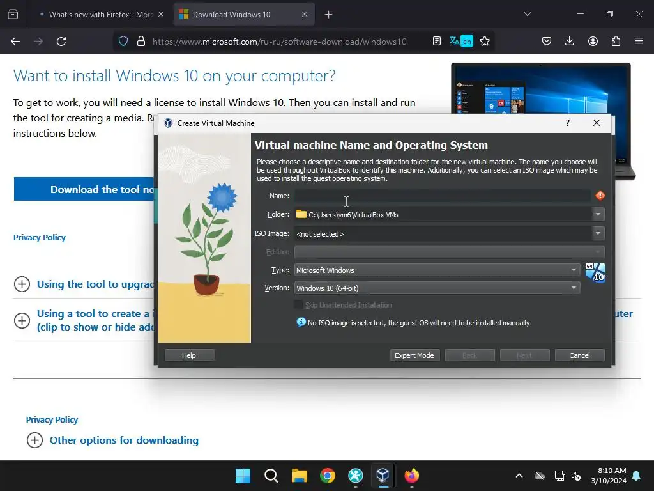Open Firefox hamburger application menu
Viewport: 654px width, 491px height.
tap(639, 41)
